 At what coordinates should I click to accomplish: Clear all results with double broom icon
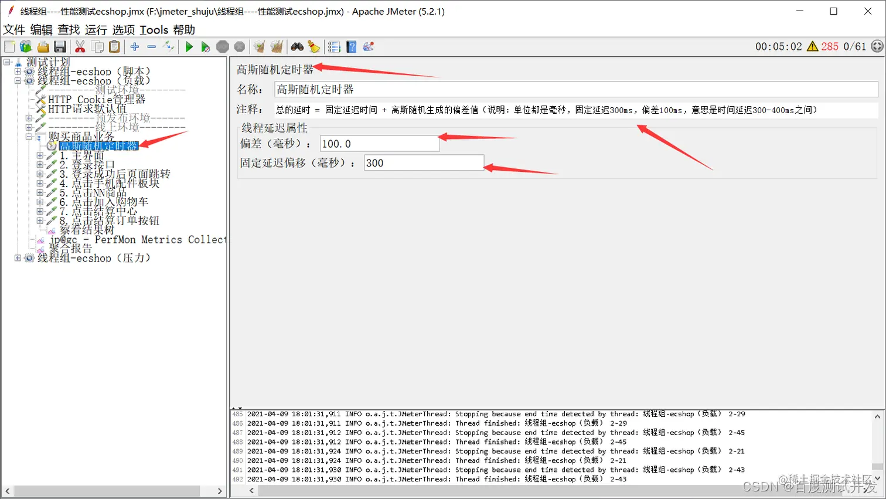pyautogui.click(x=277, y=47)
